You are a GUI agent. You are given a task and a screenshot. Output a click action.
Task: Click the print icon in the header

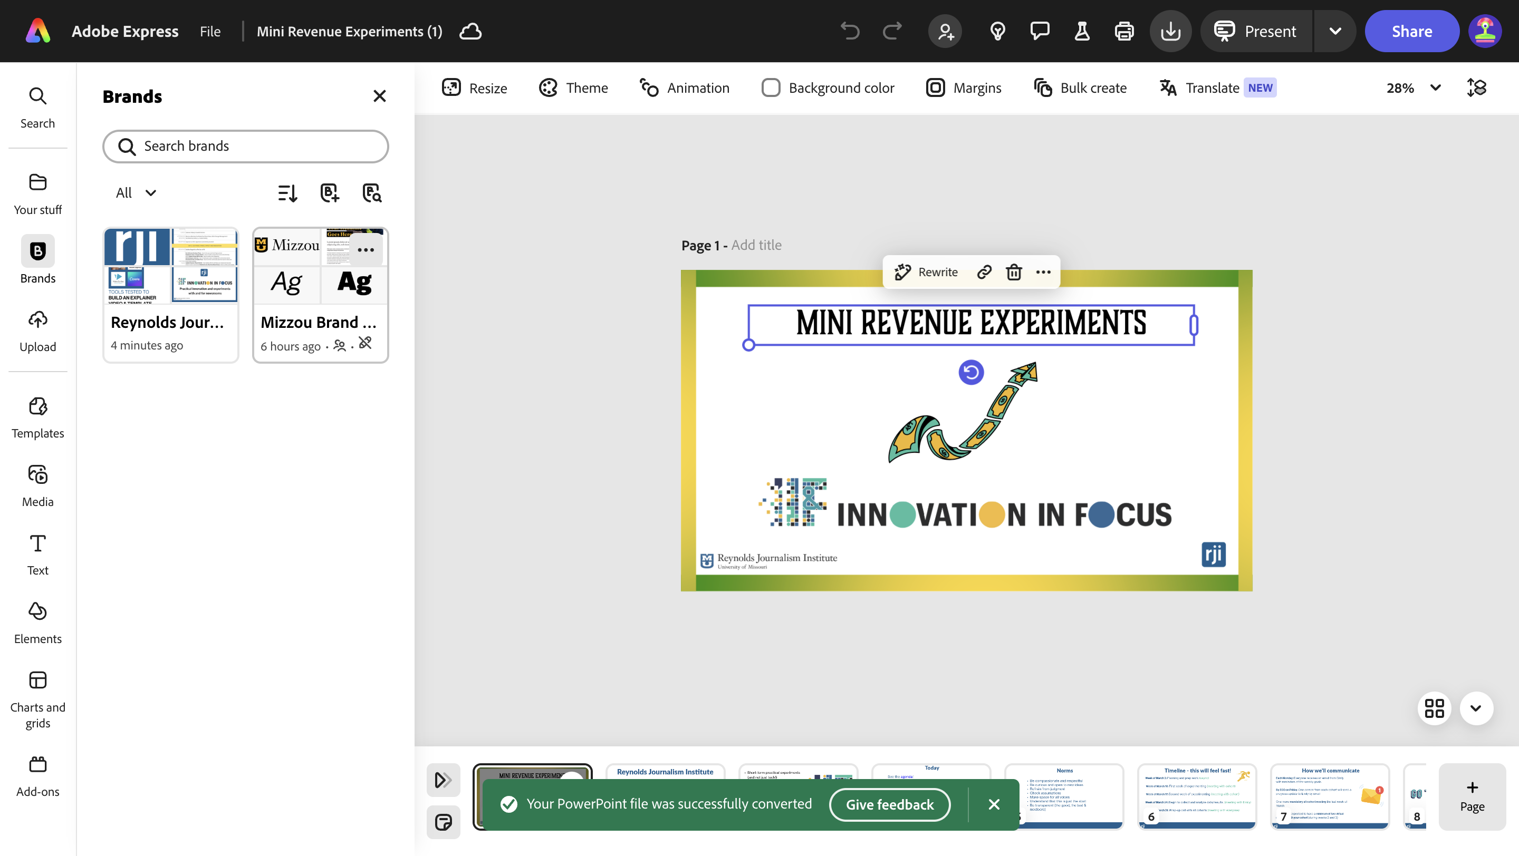[1124, 31]
